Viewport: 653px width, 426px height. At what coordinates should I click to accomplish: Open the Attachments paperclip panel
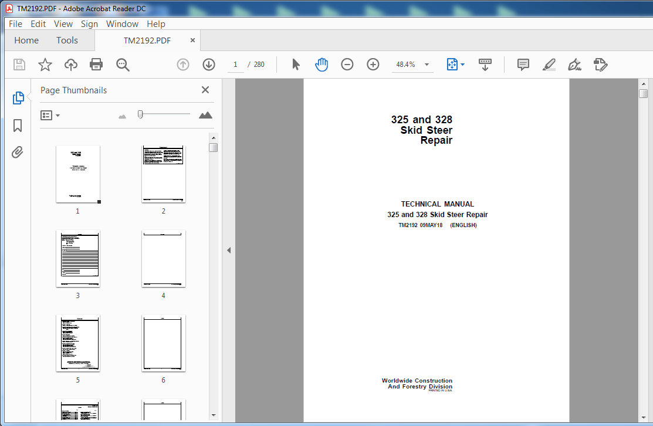(x=17, y=153)
